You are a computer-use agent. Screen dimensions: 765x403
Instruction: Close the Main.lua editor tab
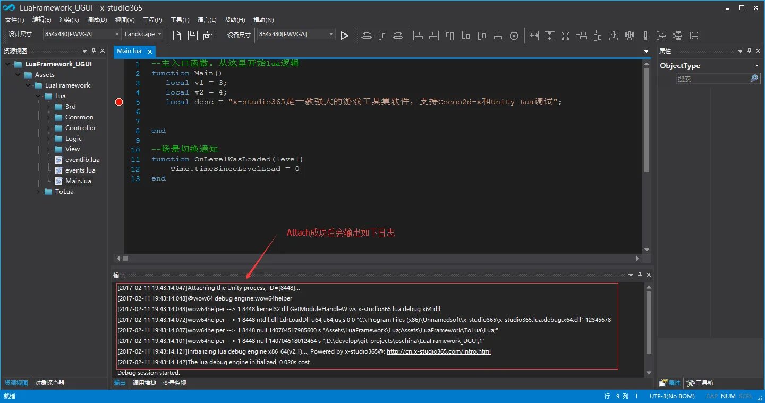tap(150, 52)
